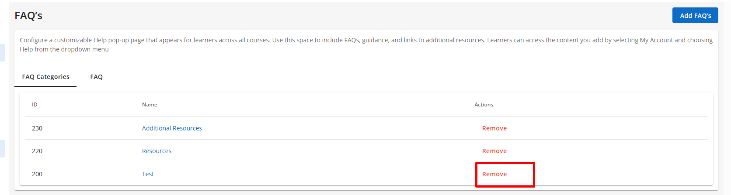
Task: Click the Add FAQ's button
Action: pos(695,16)
